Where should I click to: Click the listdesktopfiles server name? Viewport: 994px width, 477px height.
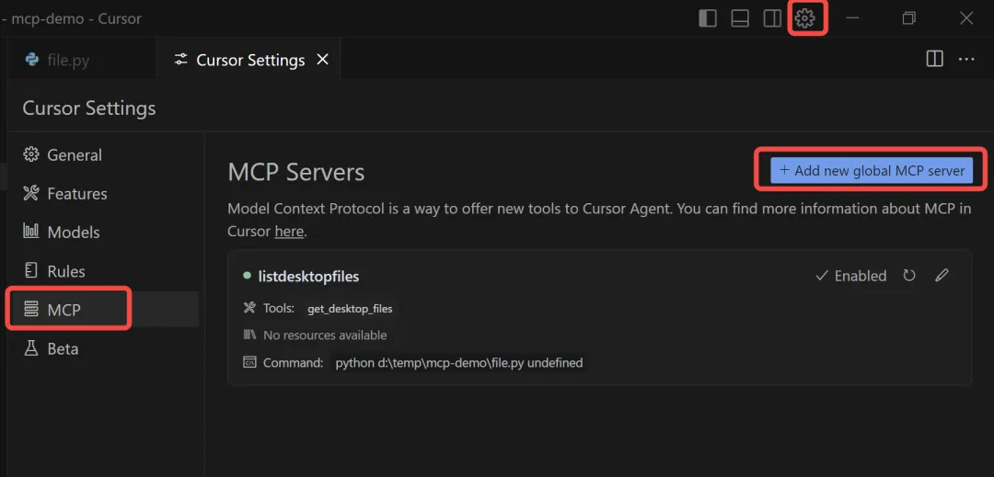tap(308, 277)
